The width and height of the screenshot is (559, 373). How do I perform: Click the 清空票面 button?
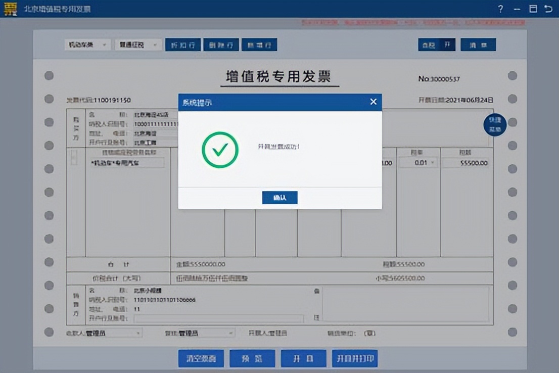(201, 358)
